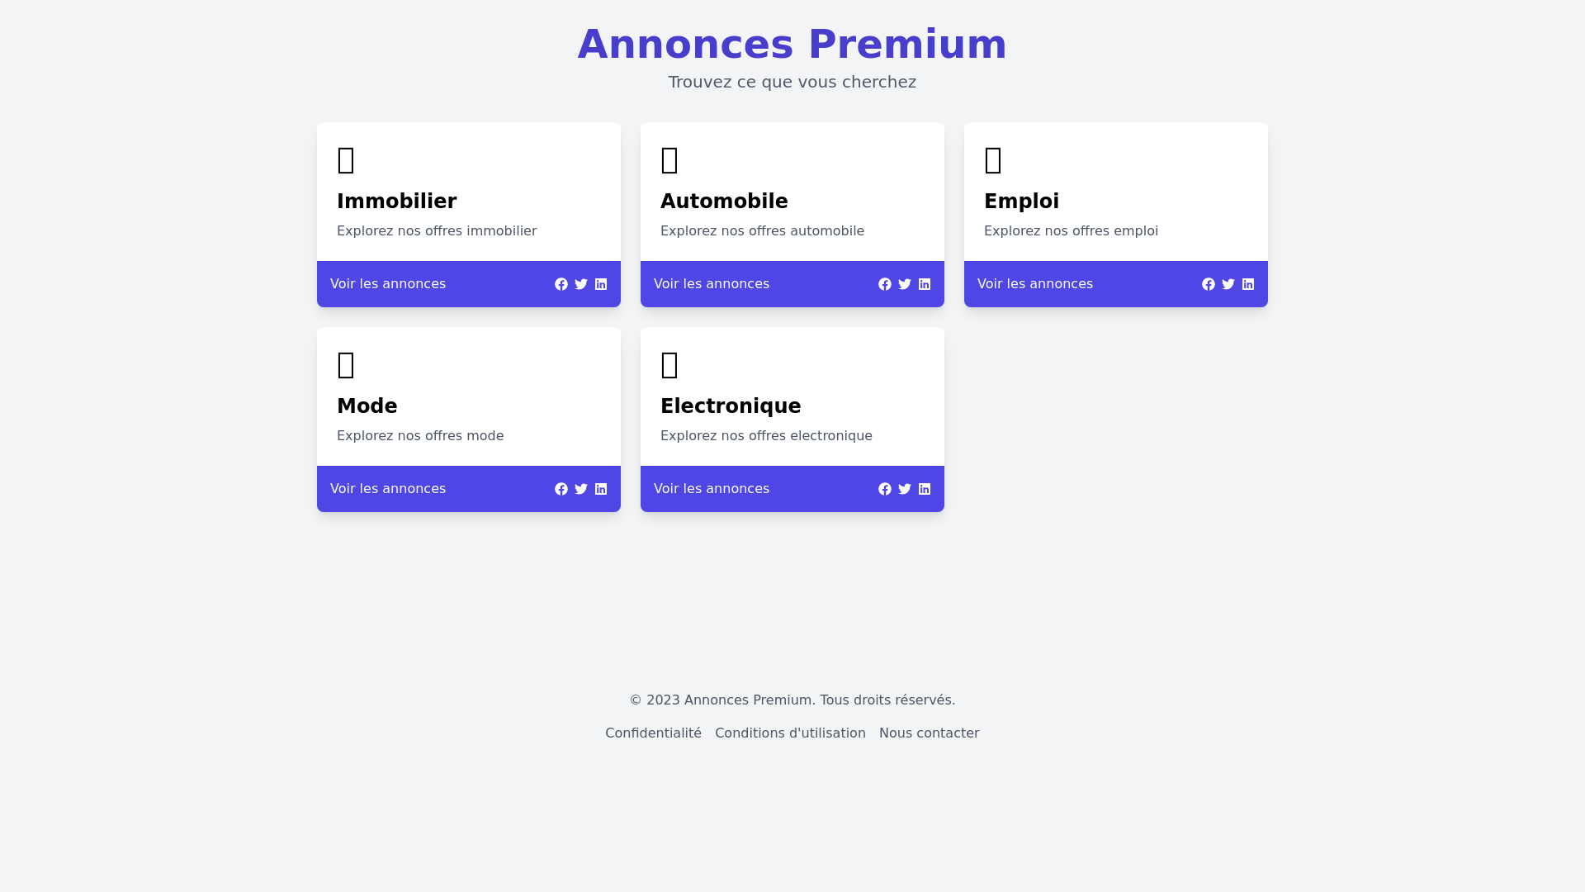
Task: Open Voir les annonces for Mode
Action: (x=388, y=488)
